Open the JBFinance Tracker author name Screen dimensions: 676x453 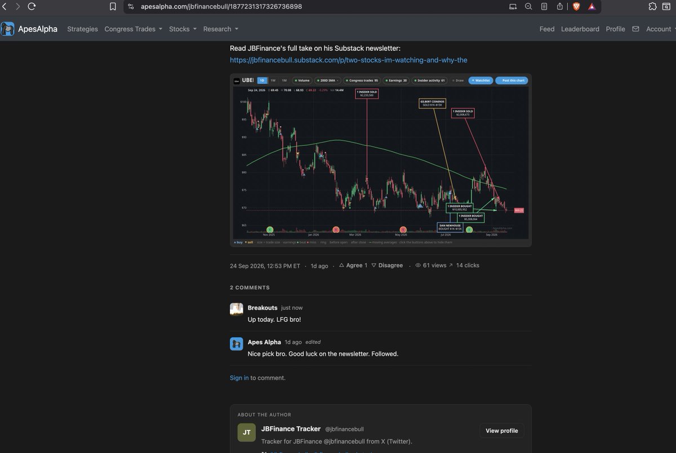[291, 429]
